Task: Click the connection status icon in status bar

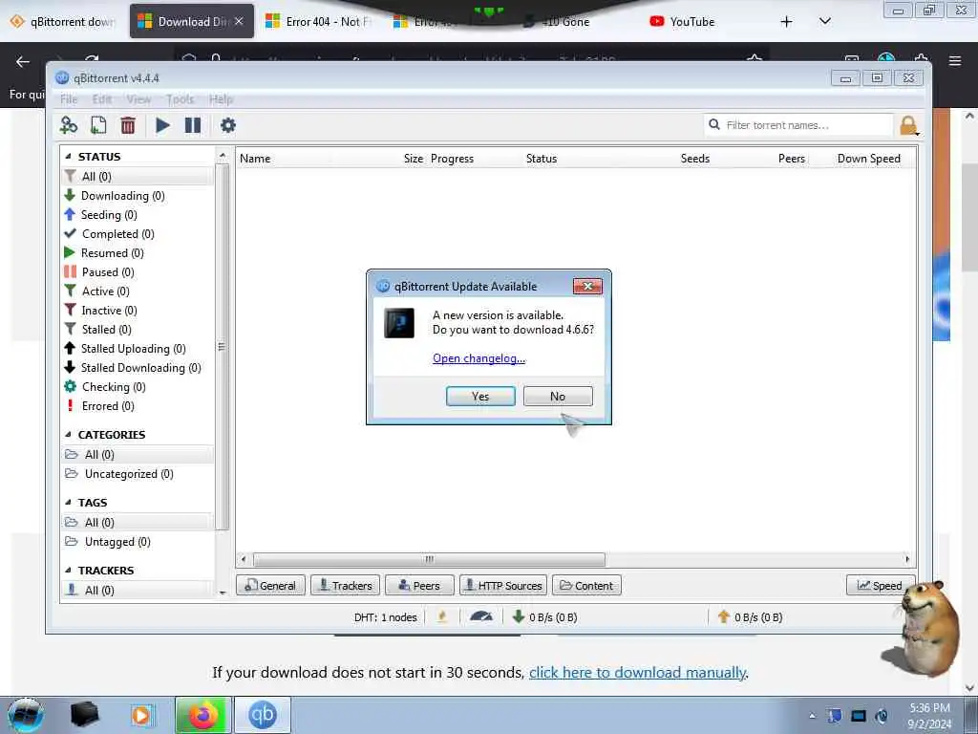Action: click(442, 617)
